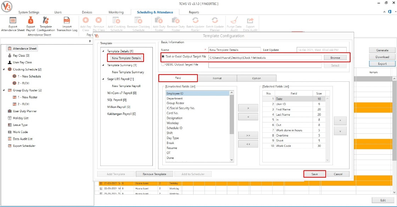Click the Add Clocking Schedule icon
397x207 pixels.
click(x=117, y=24)
